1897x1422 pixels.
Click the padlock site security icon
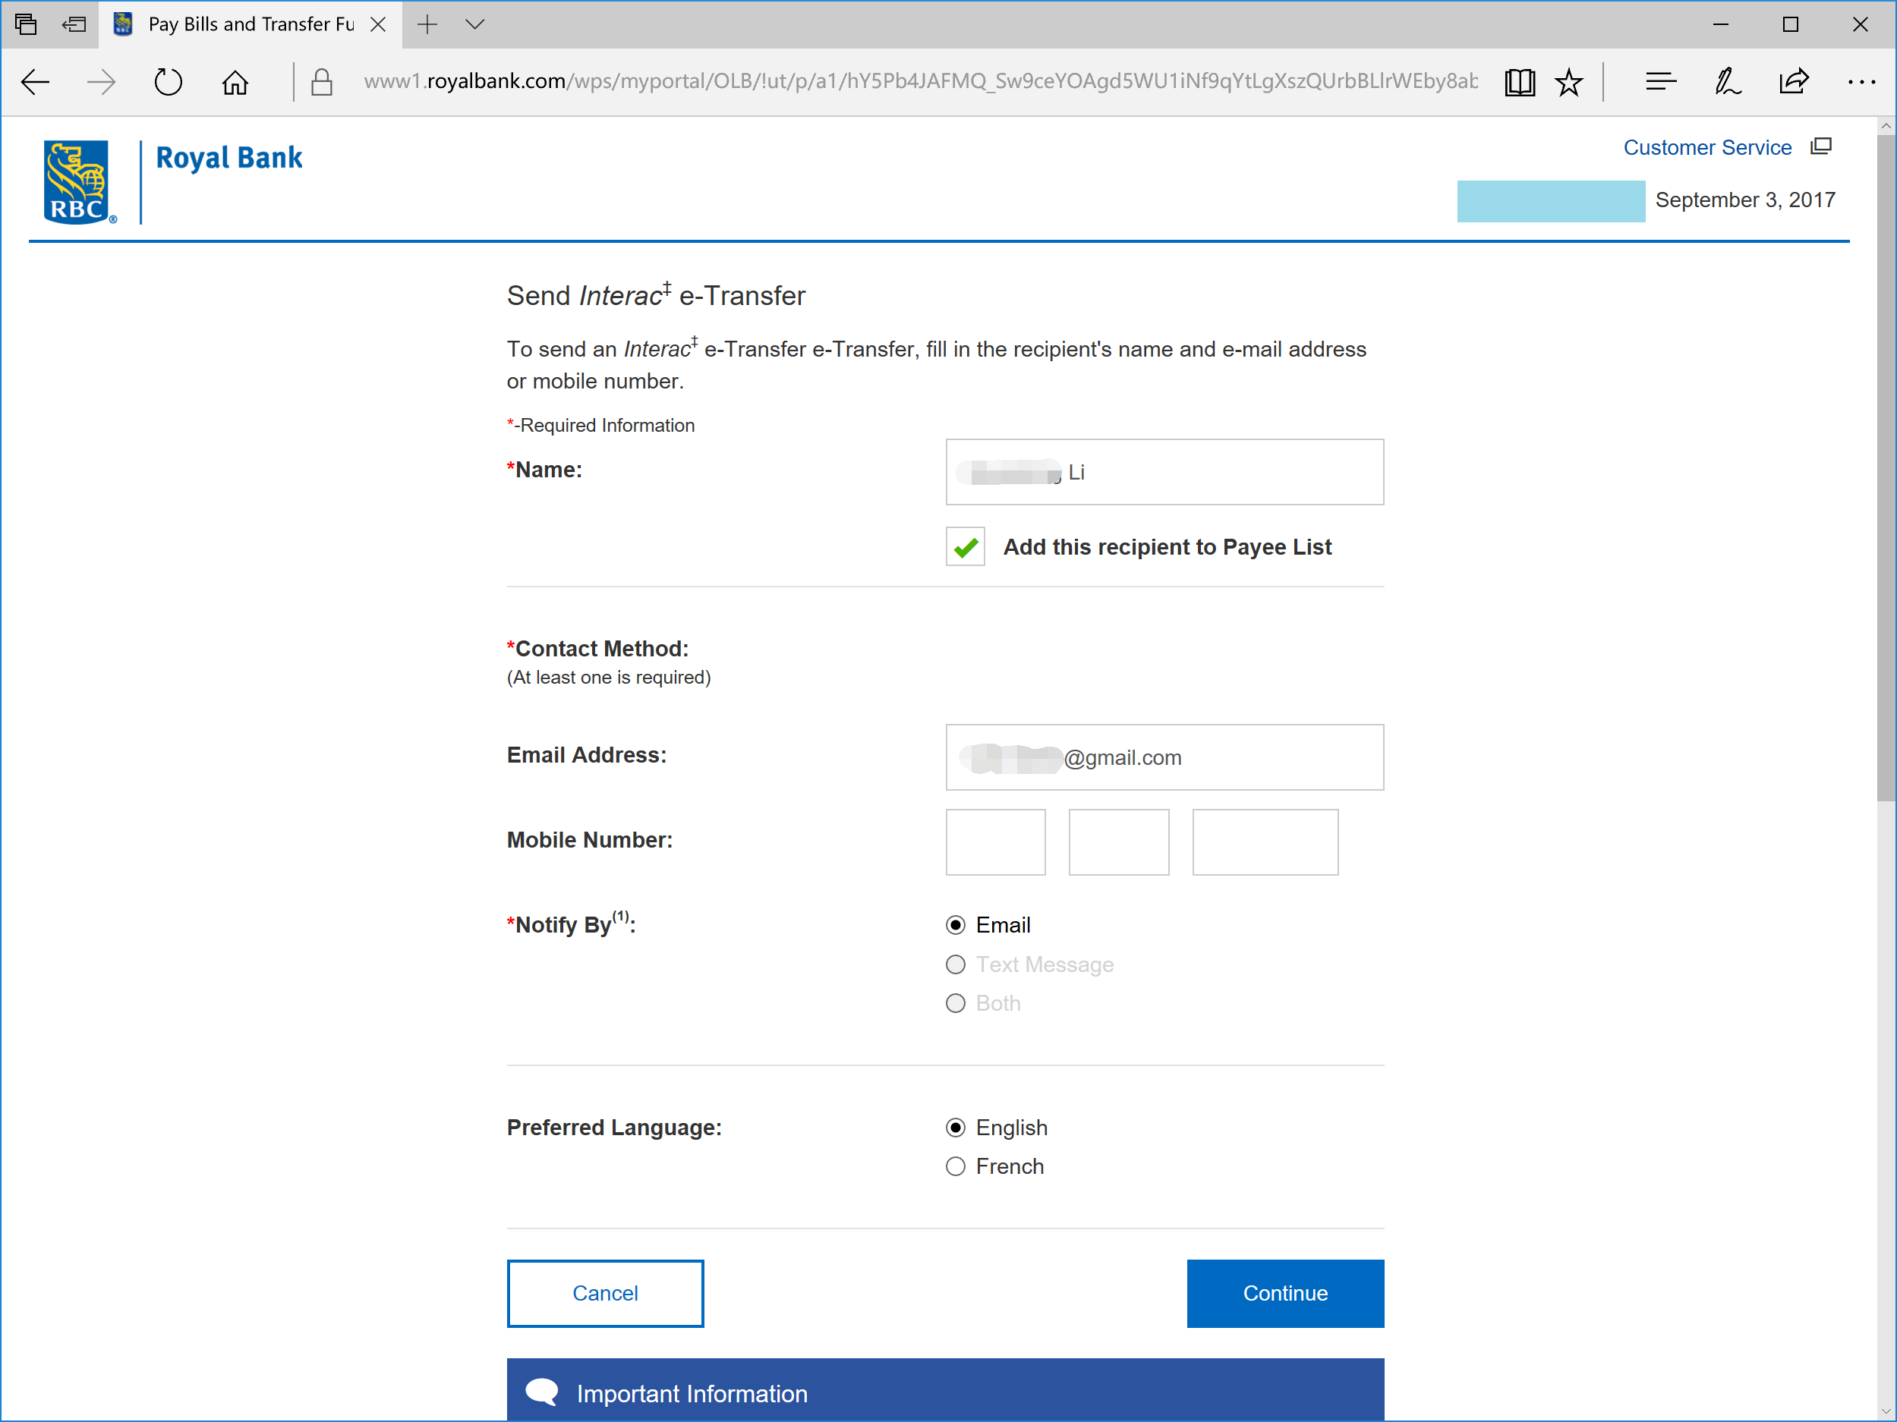(x=322, y=82)
